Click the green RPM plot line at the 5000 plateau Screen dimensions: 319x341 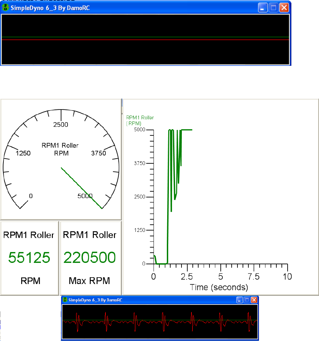pyautogui.click(x=187, y=130)
